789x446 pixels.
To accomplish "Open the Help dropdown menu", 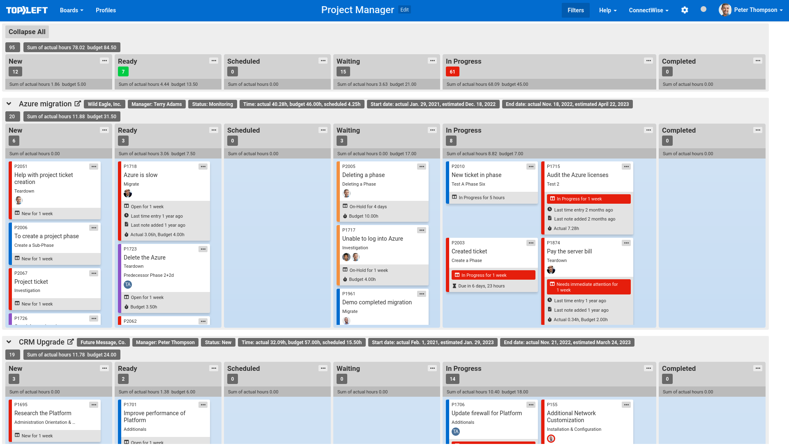I will point(608,10).
